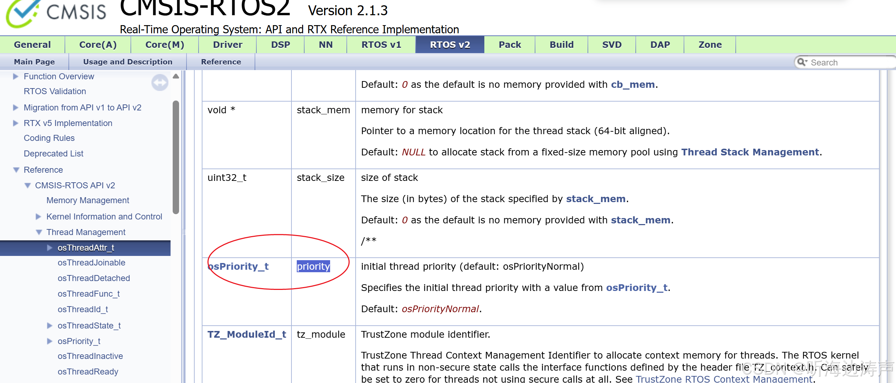Click the sidebar scroll-up arrow
The image size is (896, 383).
[x=176, y=76]
